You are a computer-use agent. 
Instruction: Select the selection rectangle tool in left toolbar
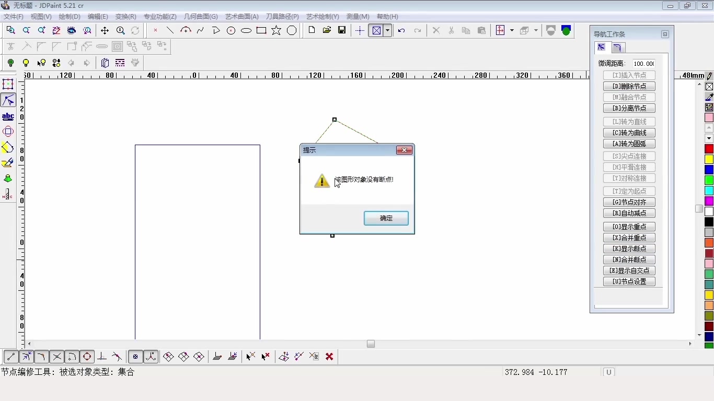point(8,84)
